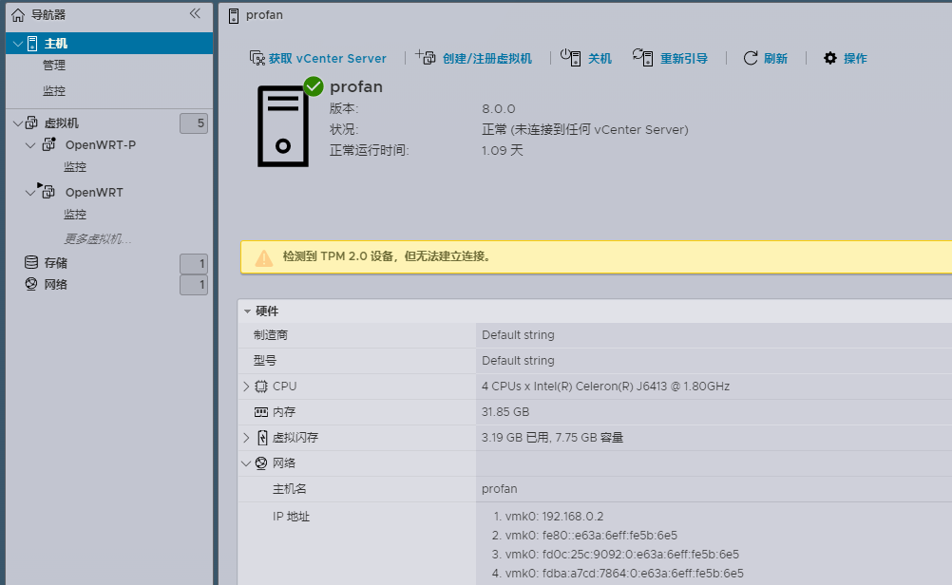
Task: Click the actions gear icon
Action: (x=830, y=58)
